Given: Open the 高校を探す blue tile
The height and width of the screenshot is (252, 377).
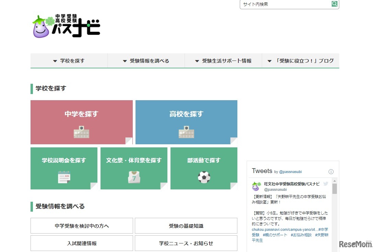Looking at the screenshot, I should coord(186,122).
